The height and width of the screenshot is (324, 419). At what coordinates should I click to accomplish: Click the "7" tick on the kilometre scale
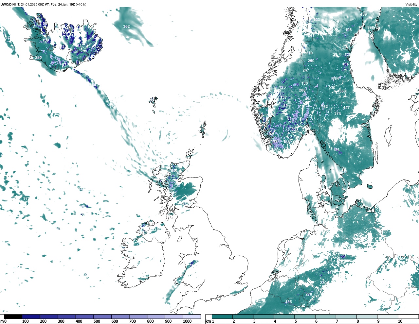point(337,321)
